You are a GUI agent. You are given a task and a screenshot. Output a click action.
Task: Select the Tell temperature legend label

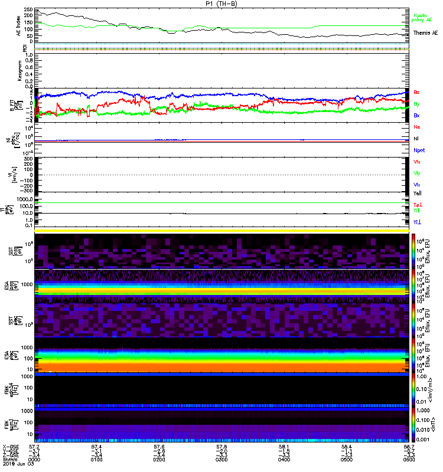point(418,194)
